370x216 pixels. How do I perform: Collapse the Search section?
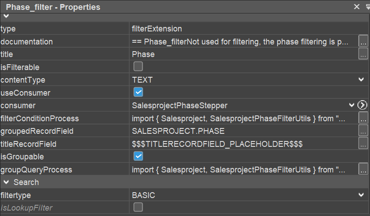pyautogui.click(x=6, y=182)
